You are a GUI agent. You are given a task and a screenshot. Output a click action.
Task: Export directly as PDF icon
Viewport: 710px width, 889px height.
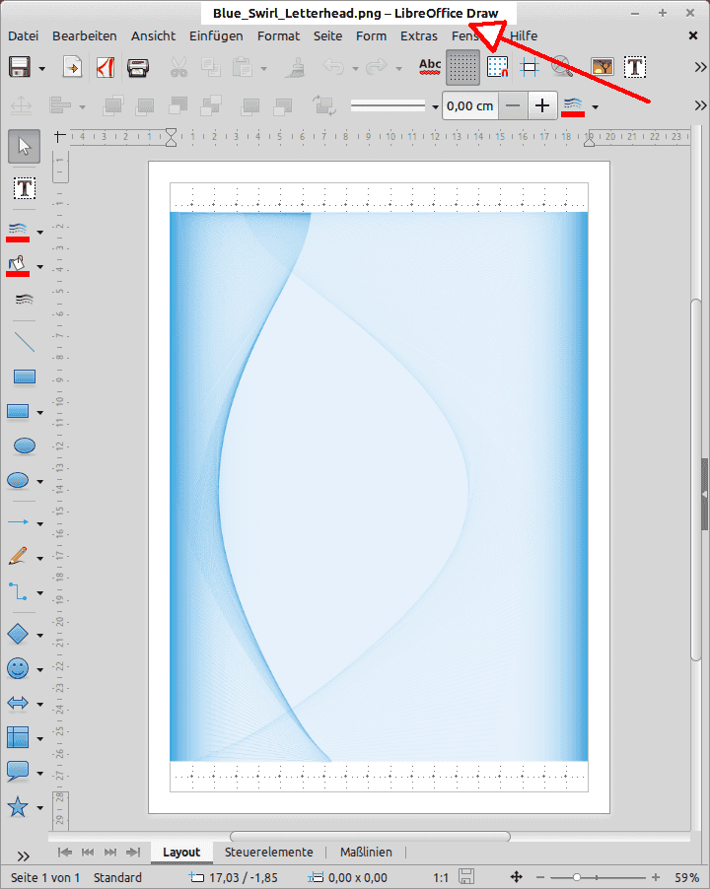point(106,67)
